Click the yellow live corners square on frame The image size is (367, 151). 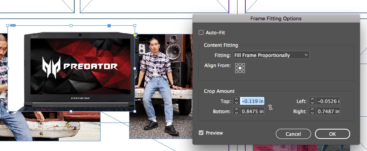coord(135,35)
